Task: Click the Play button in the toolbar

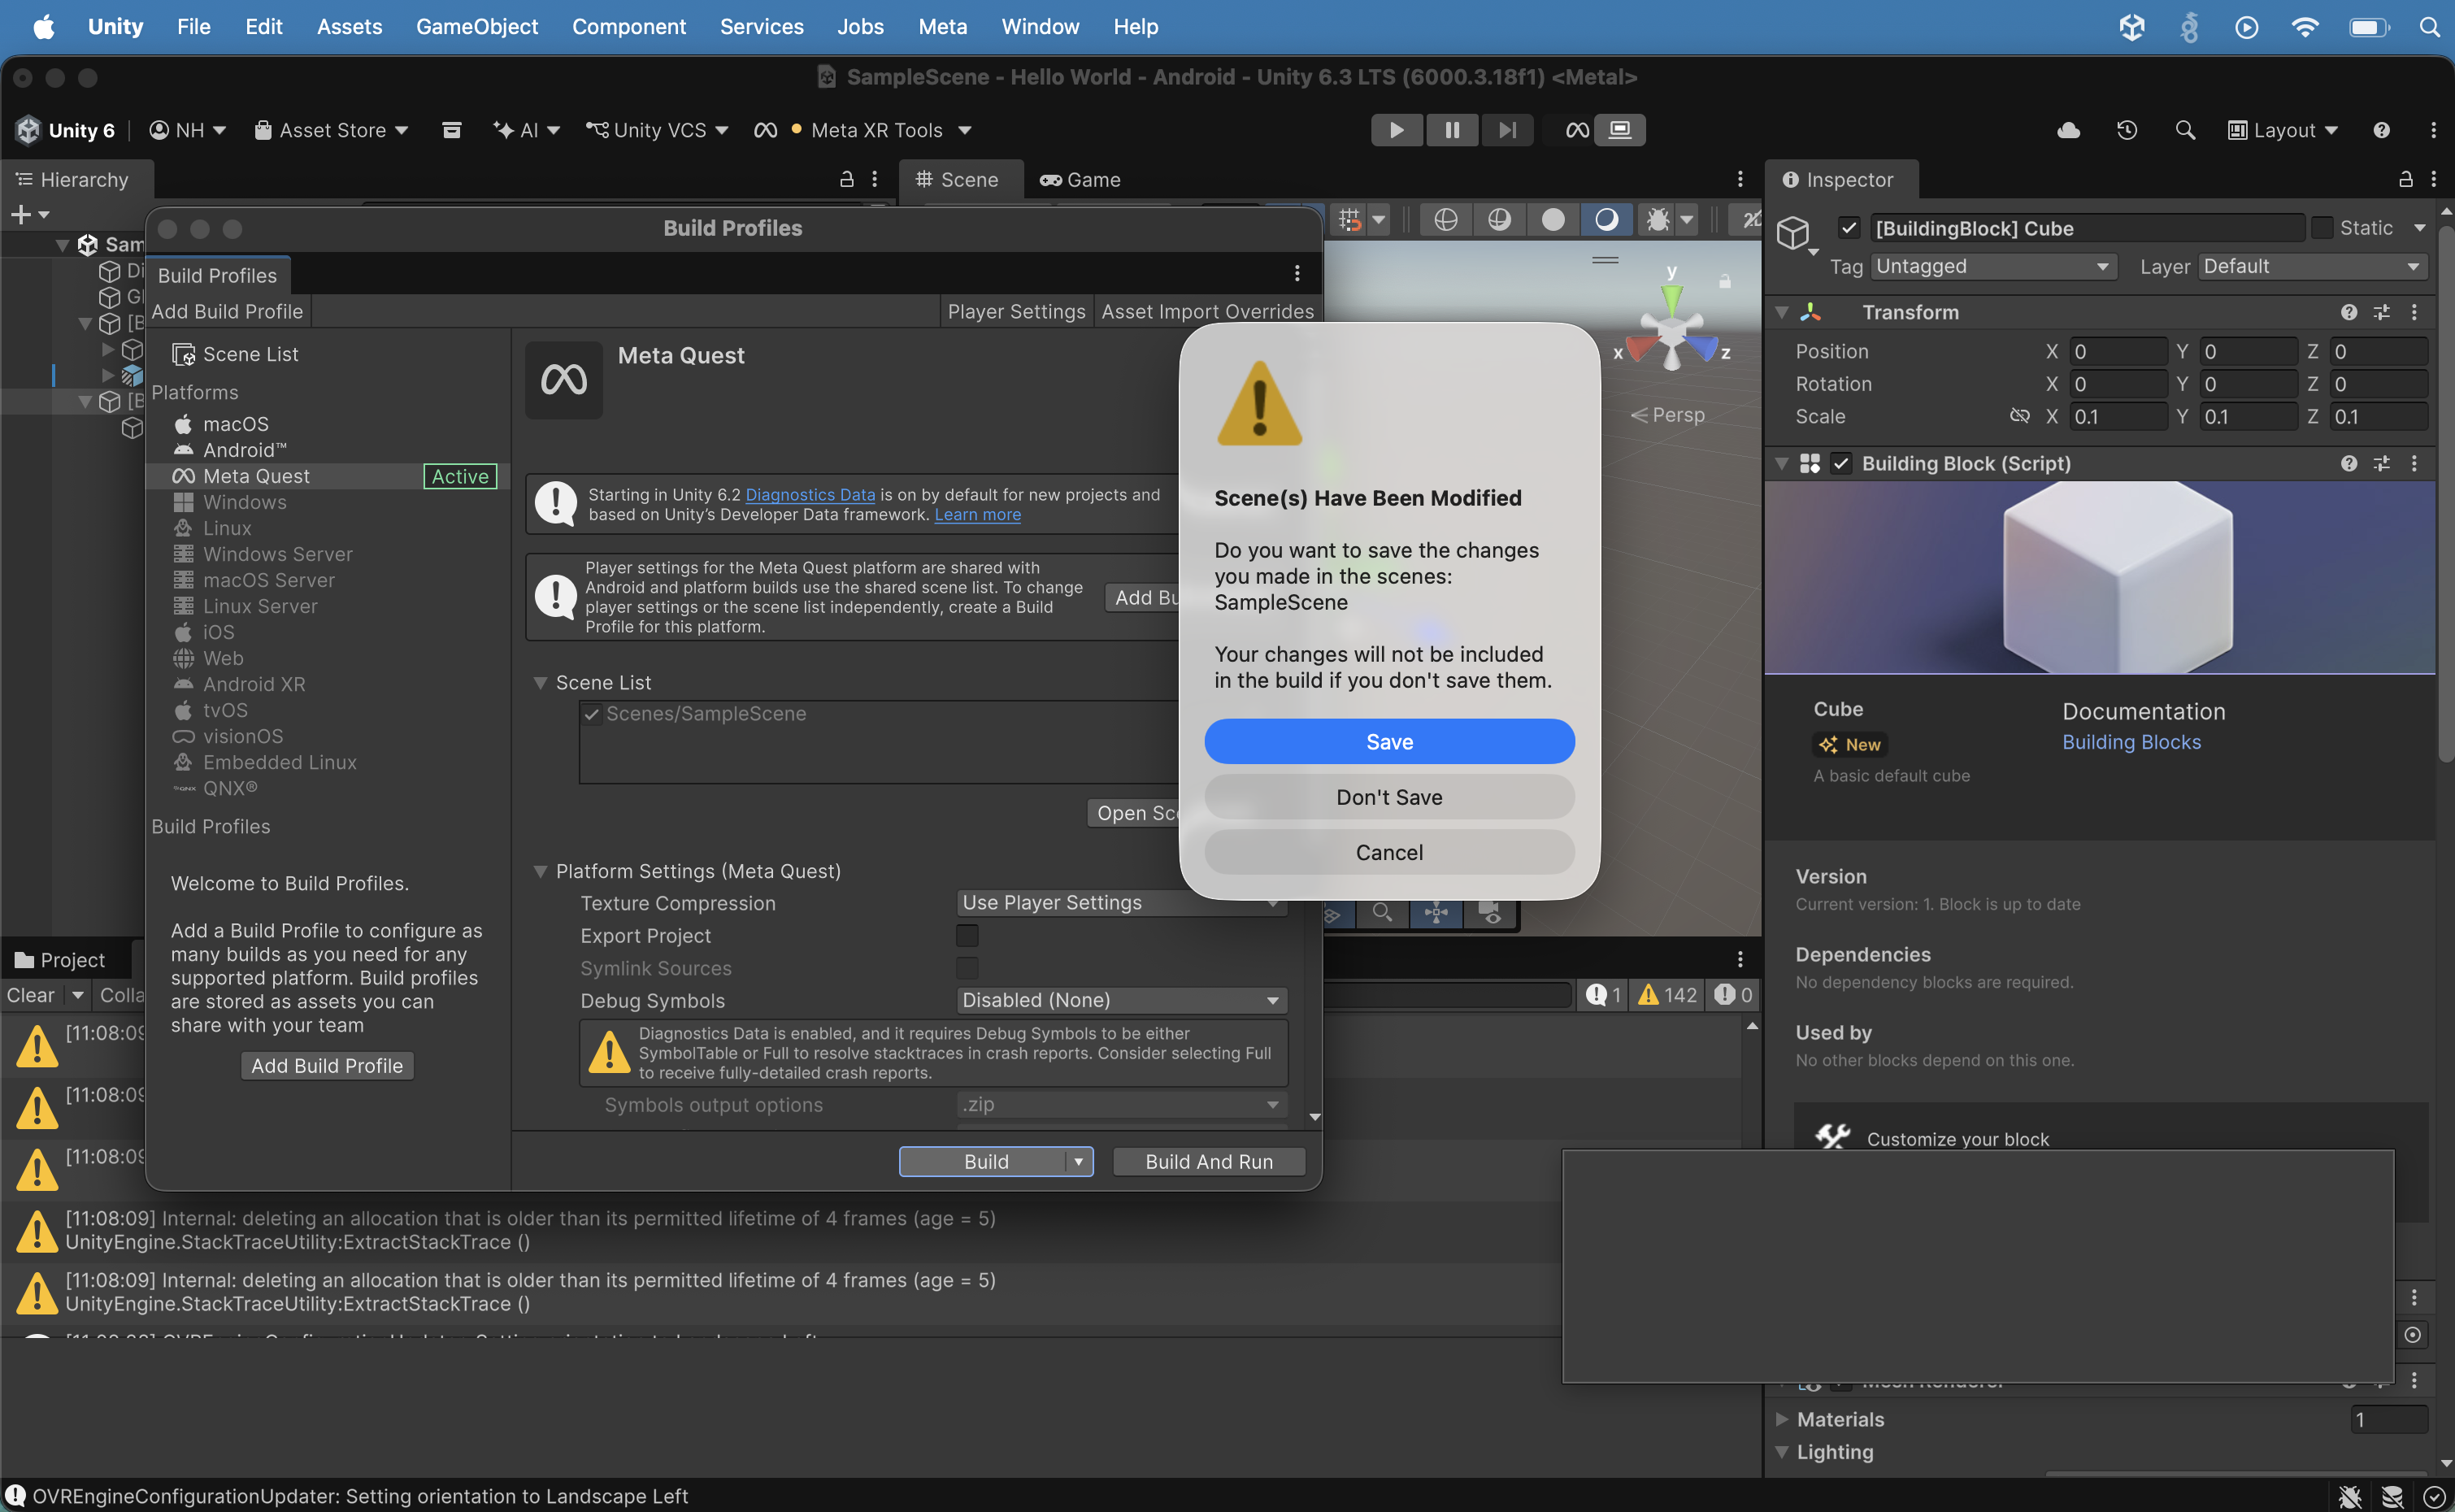Action: pyautogui.click(x=1396, y=130)
